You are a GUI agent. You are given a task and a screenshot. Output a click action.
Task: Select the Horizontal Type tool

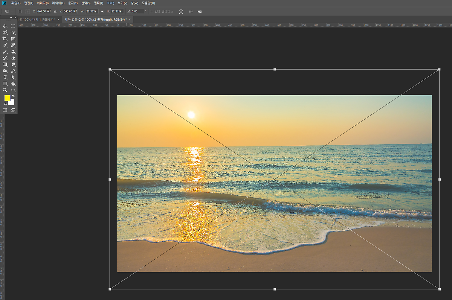[x=5, y=77]
